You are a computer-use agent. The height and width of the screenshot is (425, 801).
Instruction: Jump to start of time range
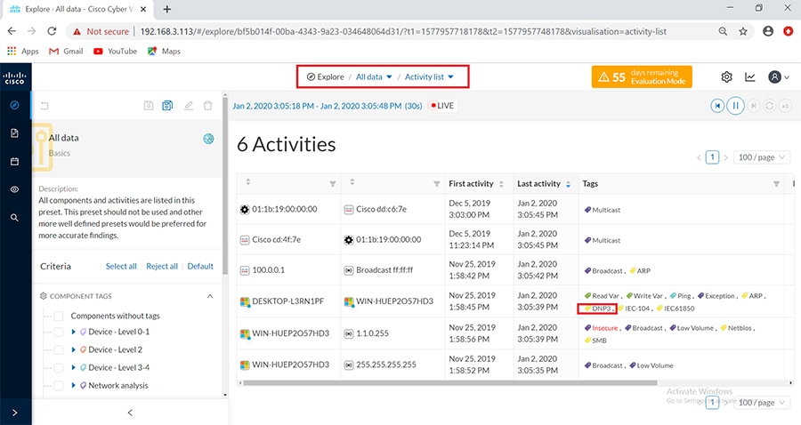point(717,106)
